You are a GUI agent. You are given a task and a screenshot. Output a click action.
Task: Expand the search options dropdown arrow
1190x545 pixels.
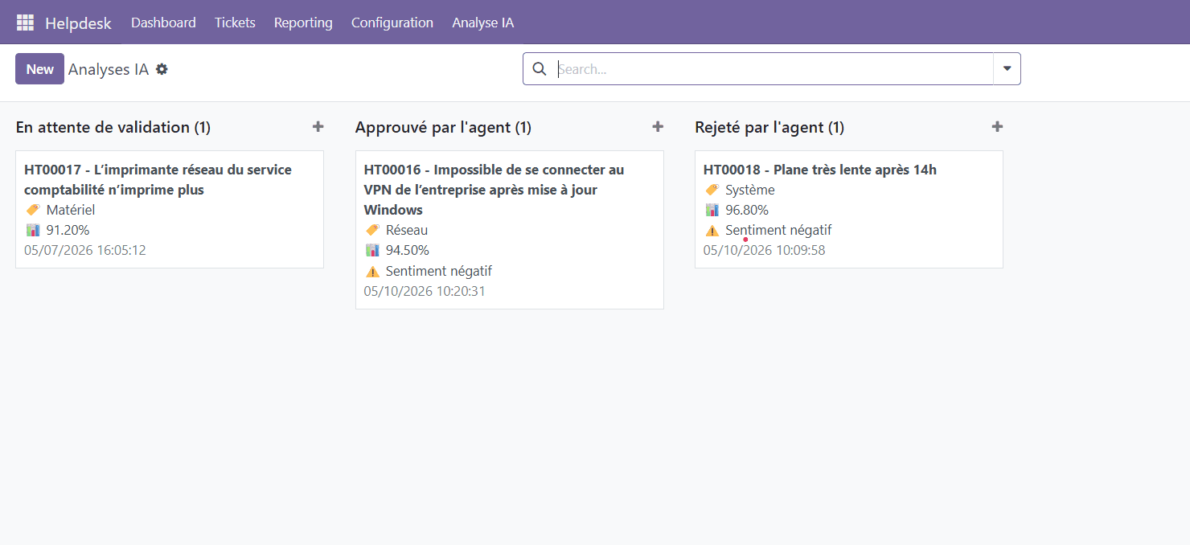coord(1007,69)
